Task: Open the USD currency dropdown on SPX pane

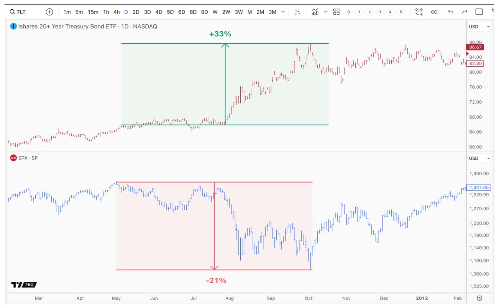Action: tap(479, 158)
